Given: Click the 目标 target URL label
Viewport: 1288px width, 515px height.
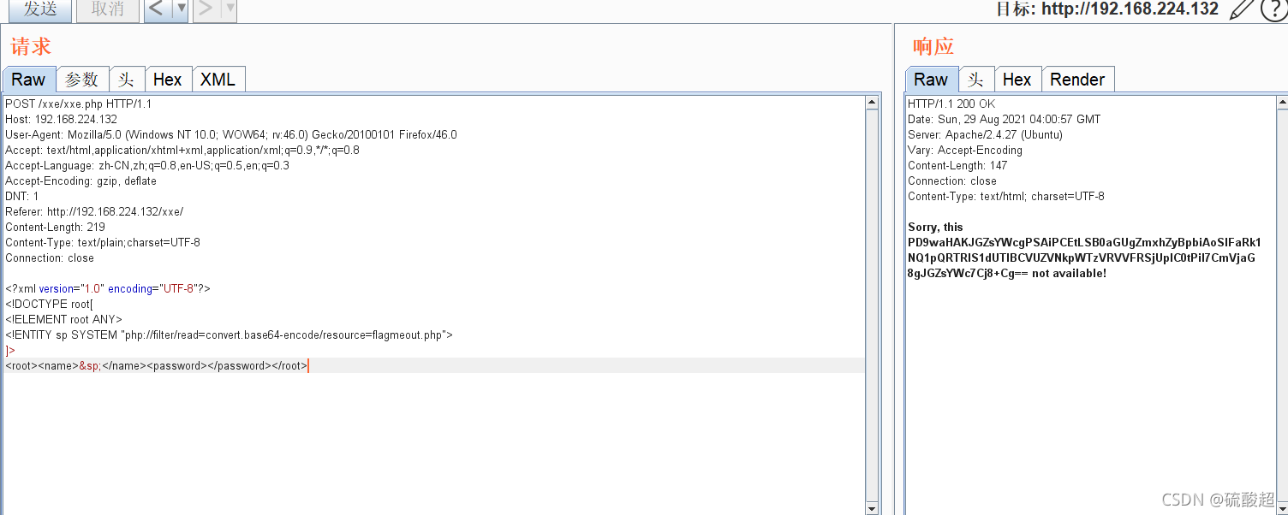Looking at the screenshot, I should pyautogui.click(x=1107, y=9).
